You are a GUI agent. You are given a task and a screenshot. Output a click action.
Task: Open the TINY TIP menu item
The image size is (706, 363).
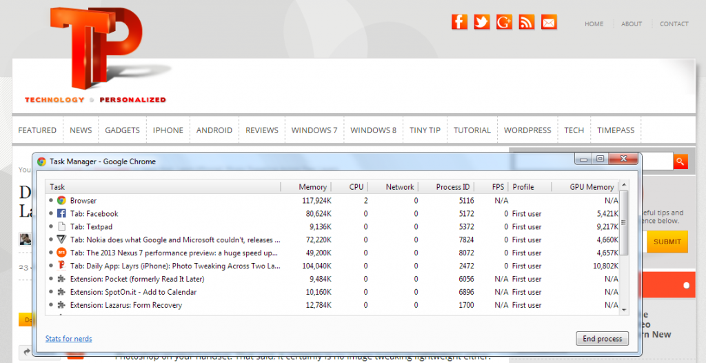[x=425, y=130]
